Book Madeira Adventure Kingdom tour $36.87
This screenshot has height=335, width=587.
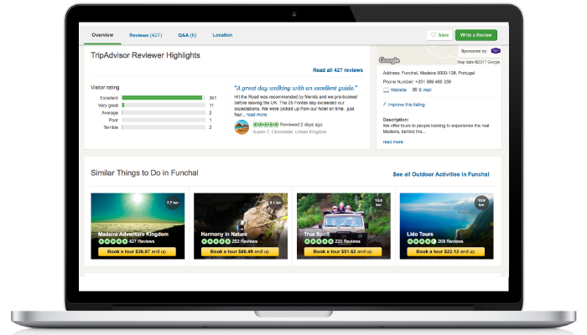pyautogui.click(x=137, y=251)
